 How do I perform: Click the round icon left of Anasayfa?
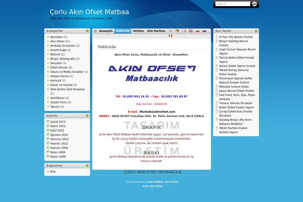(95, 31)
